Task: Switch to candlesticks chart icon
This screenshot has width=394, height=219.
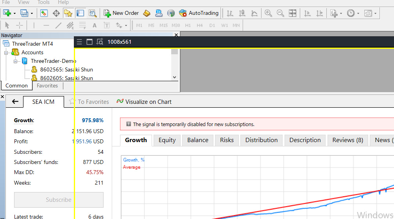Action: click(x=242, y=13)
